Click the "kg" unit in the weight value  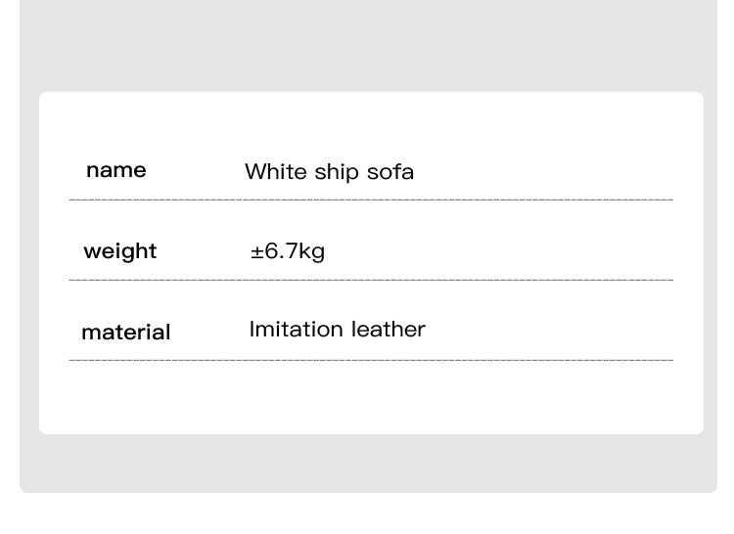pos(311,252)
